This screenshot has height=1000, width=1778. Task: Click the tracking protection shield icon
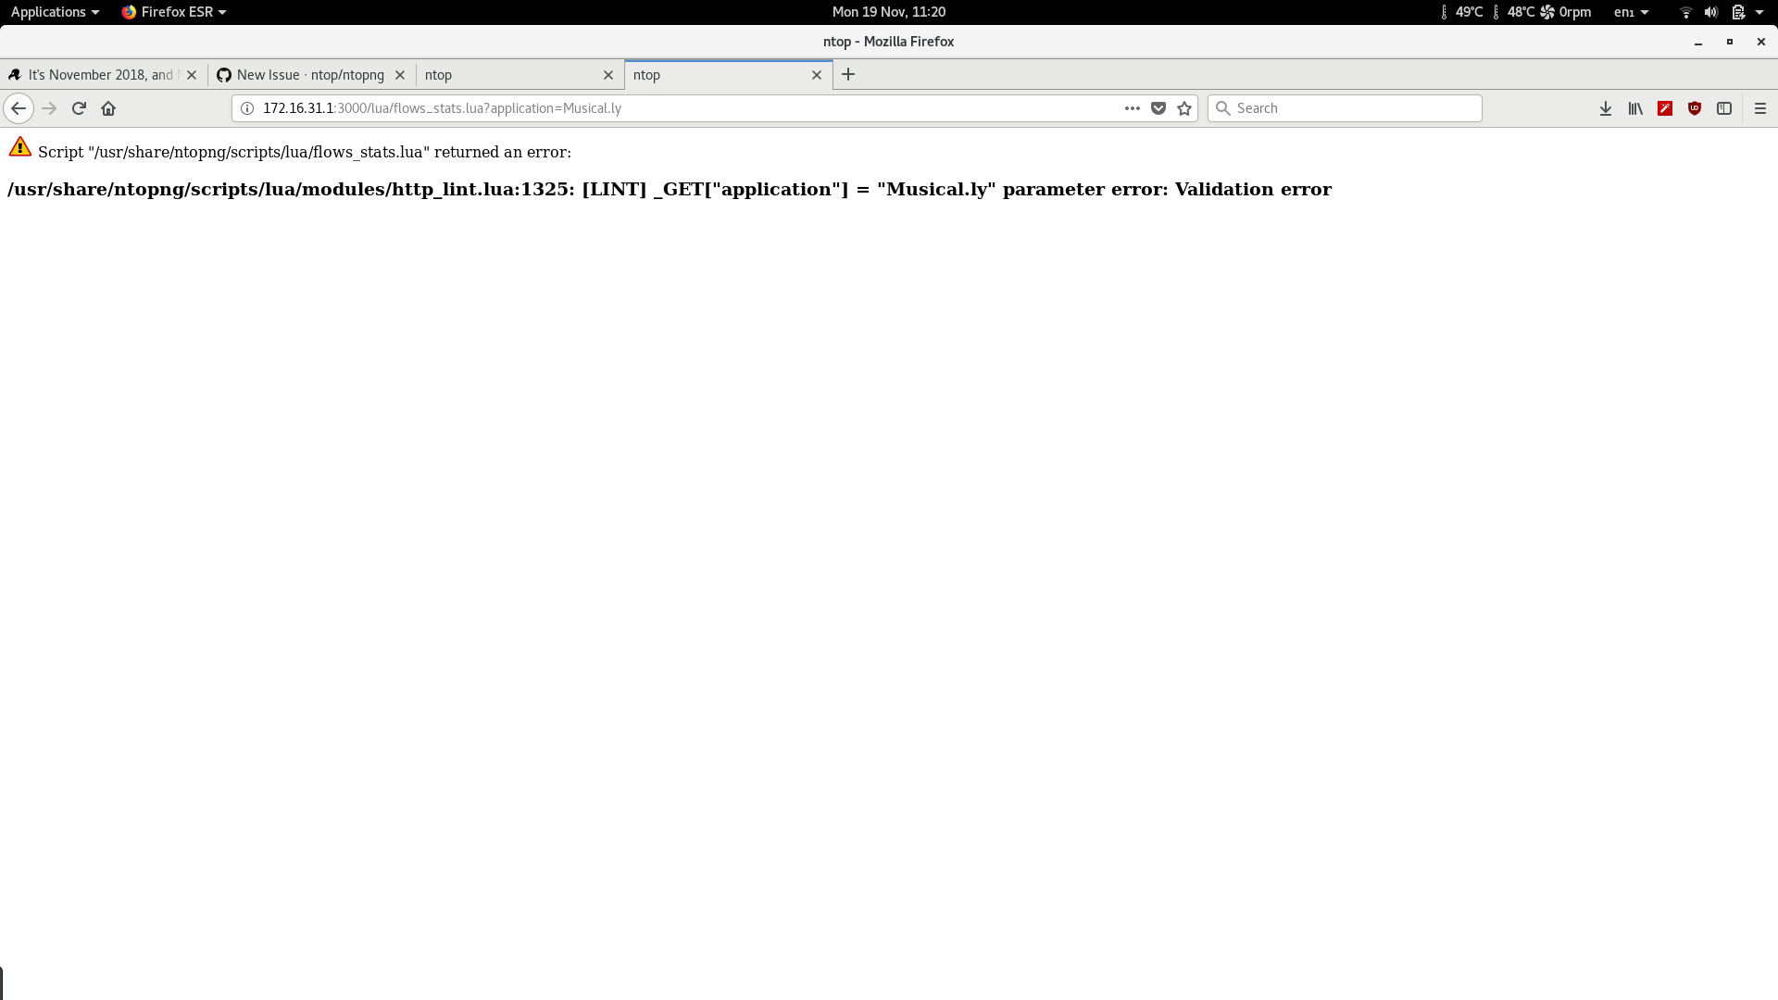click(x=1158, y=108)
